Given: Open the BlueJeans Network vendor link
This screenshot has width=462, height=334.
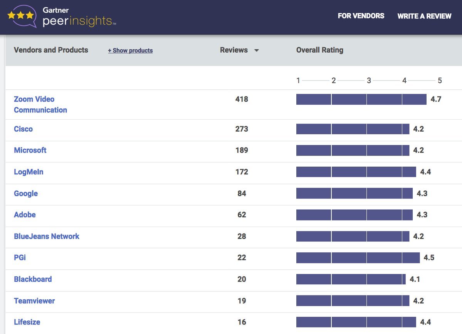Looking at the screenshot, I should [x=47, y=236].
